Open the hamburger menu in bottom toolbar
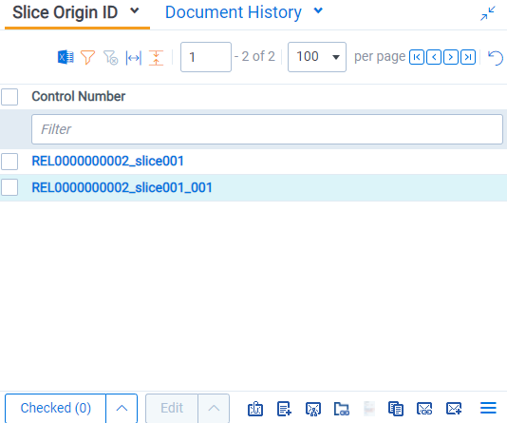This screenshot has height=423, width=507. [488, 408]
